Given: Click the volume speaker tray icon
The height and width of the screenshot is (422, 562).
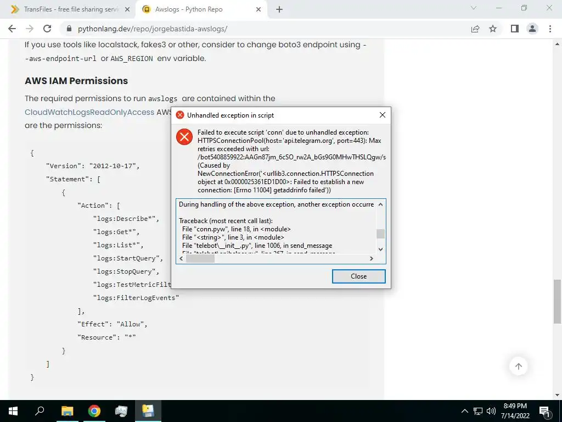Looking at the screenshot, I should [491, 411].
